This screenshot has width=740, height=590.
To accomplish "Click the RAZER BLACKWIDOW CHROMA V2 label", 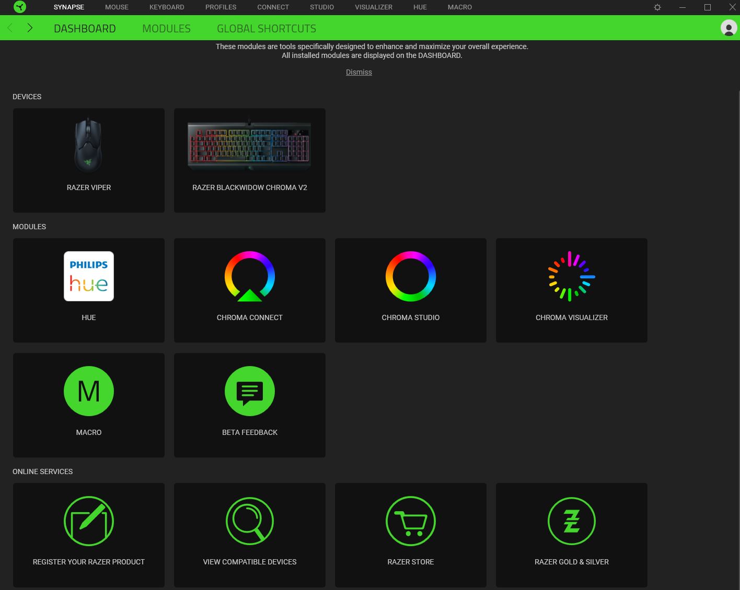I will 250,187.
